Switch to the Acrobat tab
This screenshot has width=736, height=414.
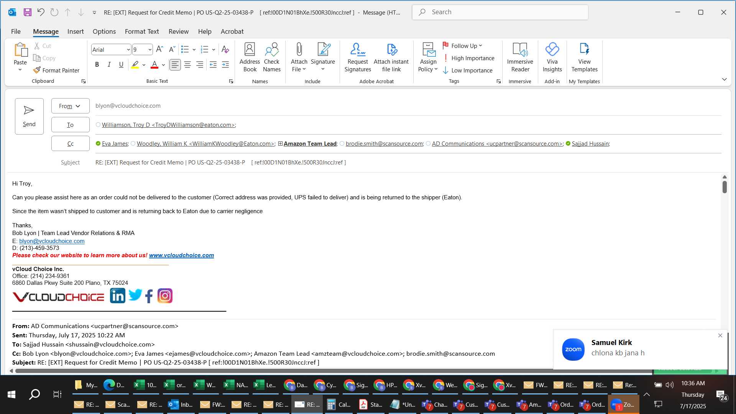tap(232, 31)
